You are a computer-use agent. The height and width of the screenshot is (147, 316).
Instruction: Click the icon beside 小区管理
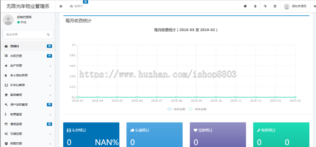click(6, 56)
